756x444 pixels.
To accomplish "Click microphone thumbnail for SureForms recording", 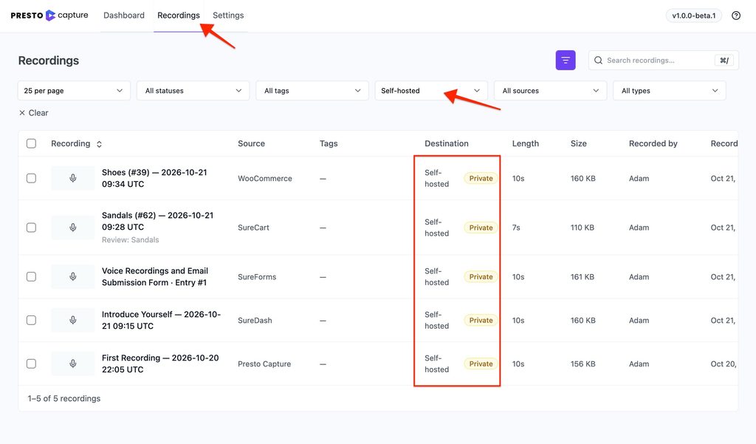I will coord(73,276).
